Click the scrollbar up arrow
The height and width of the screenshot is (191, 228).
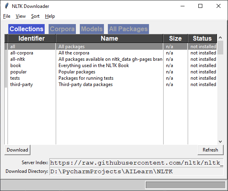click(x=220, y=37)
